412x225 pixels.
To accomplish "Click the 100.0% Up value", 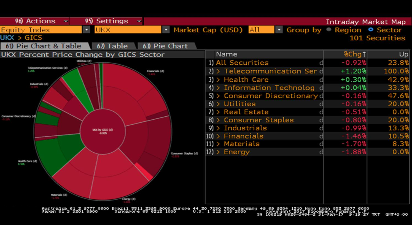I will pos(396,71).
